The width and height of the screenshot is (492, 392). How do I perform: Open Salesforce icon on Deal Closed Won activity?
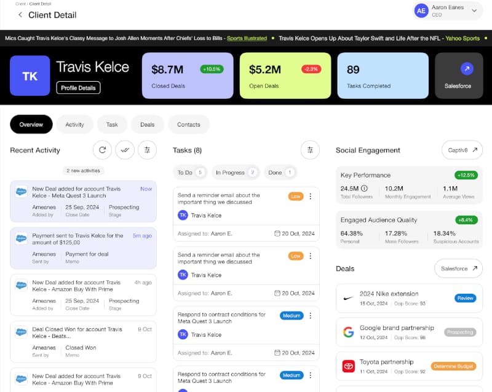[22, 332]
